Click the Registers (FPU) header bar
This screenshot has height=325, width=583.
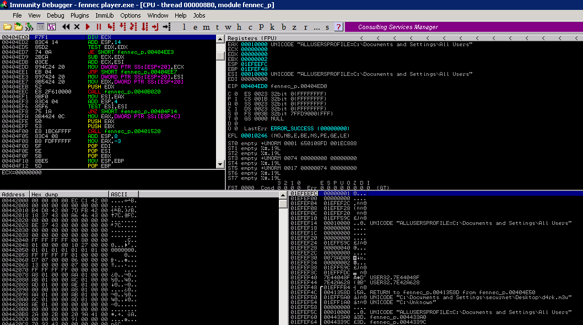coord(404,38)
